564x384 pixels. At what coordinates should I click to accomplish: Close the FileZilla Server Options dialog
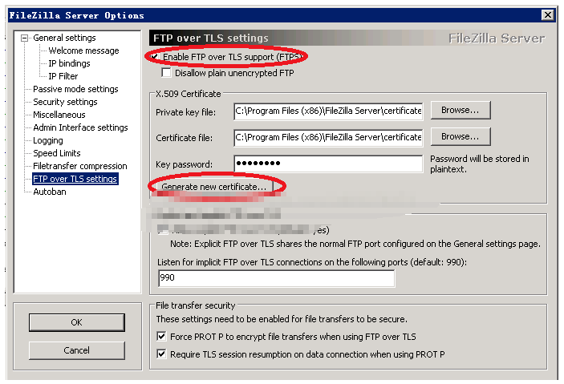click(x=548, y=15)
